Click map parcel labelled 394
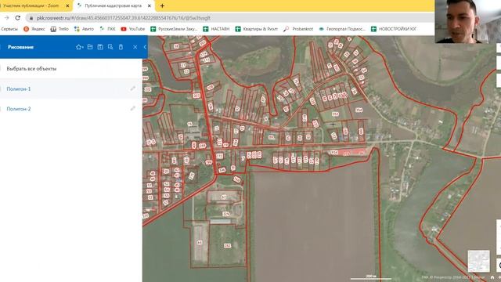This screenshot has height=282, width=501. [x=359, y=110]
